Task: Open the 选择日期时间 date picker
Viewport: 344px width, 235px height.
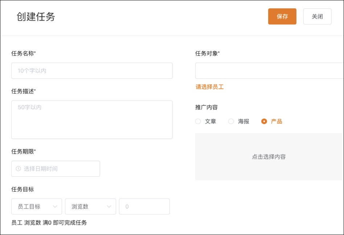Action: pyautogui.click(x=56, y=169)
